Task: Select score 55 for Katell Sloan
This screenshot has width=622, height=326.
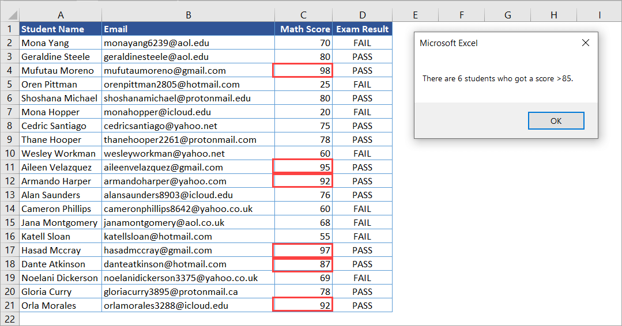Action: pos(303,237)
